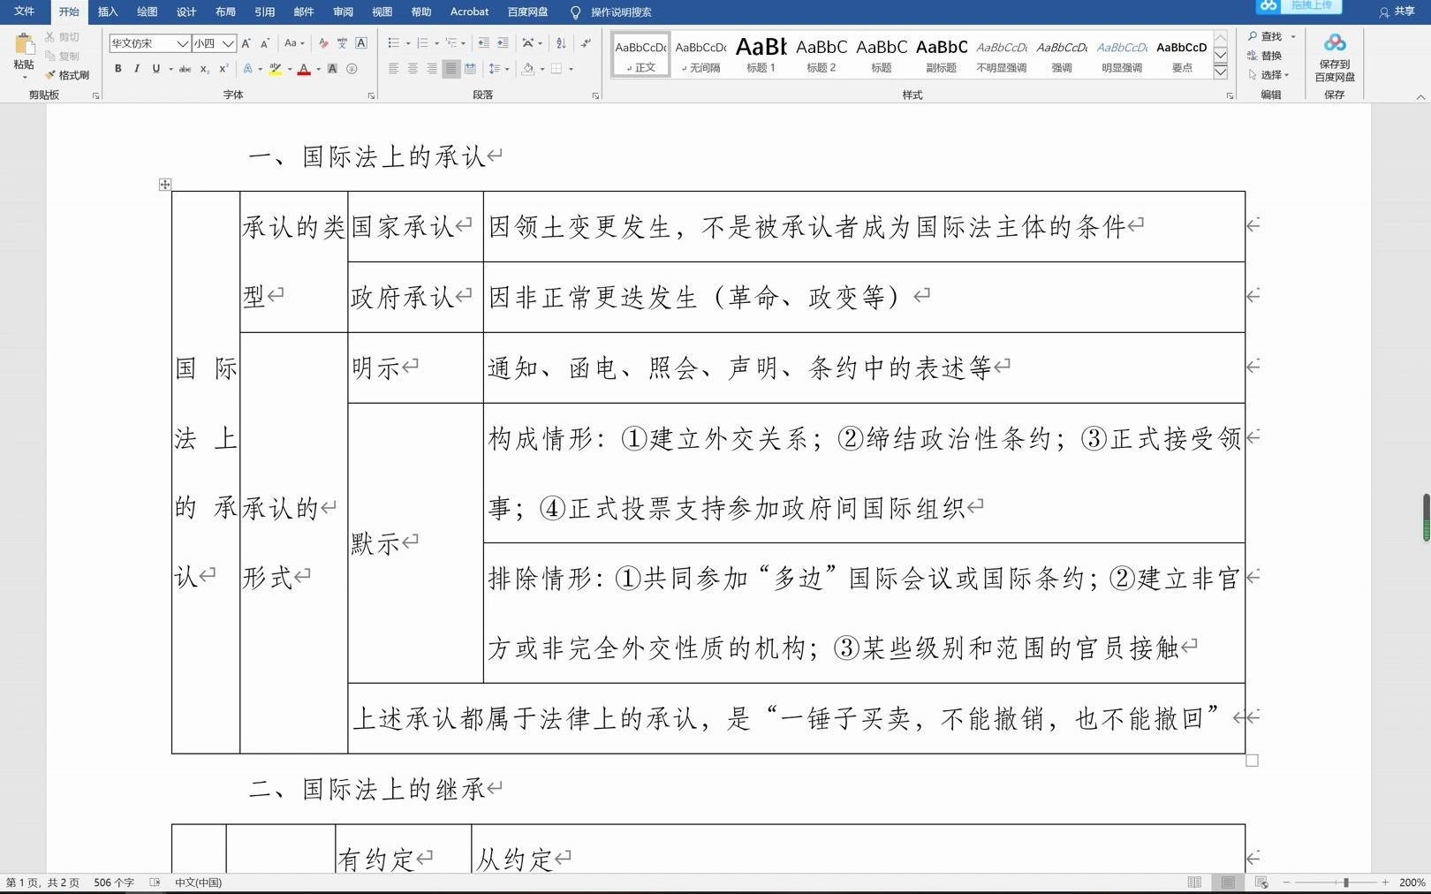Apply the 无间隔 style

coord(701,55)
